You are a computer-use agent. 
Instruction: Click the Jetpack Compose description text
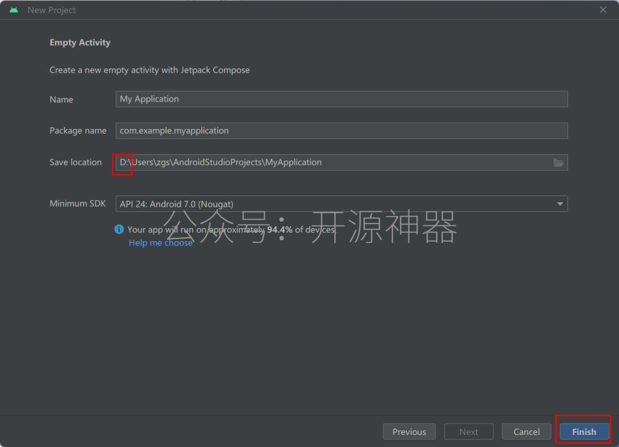150,70
